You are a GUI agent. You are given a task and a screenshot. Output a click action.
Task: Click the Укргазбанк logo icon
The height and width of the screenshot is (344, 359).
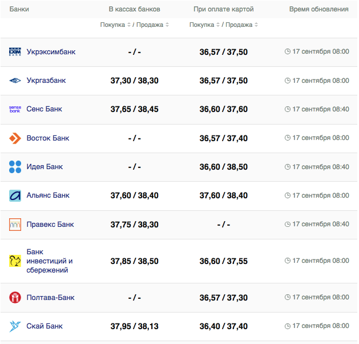(x=15, y=81)
